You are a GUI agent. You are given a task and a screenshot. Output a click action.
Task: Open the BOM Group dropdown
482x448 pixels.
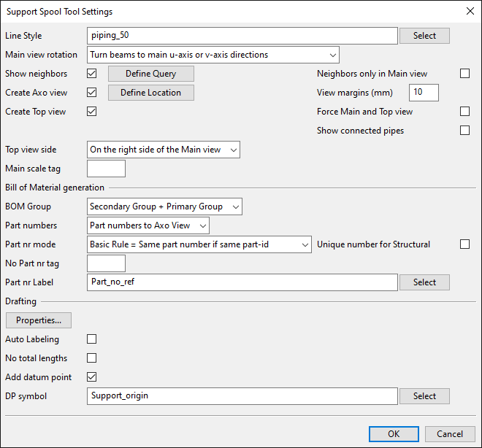click(164, 206)
